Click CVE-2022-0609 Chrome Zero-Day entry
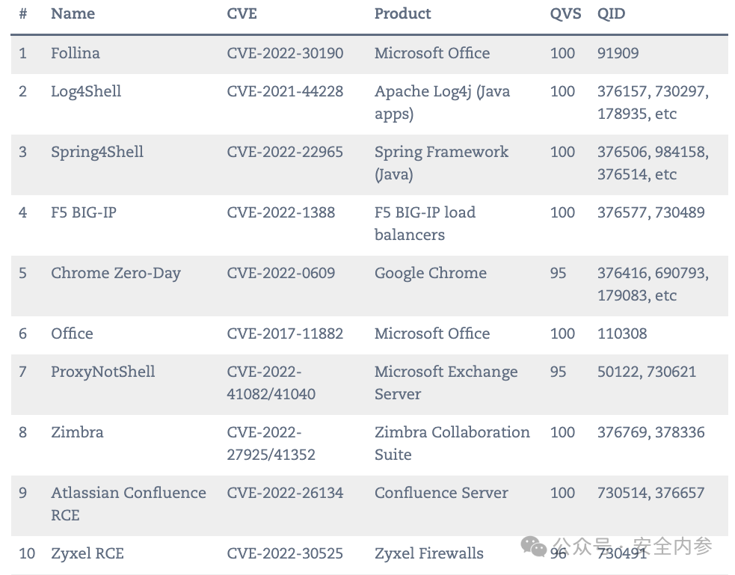 [281, 273]
